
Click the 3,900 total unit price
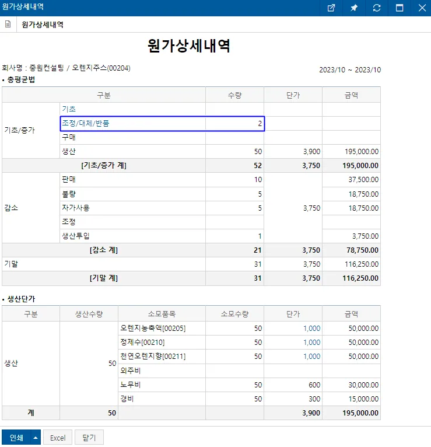tap(311, 413)
